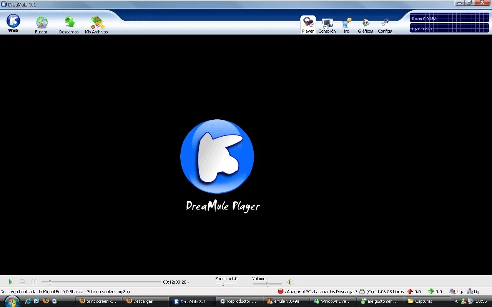Click the DreaMule 3.1 taskbar button
Image resolution: width=492 pixels, height=307 pixels.
coord(193,301)
